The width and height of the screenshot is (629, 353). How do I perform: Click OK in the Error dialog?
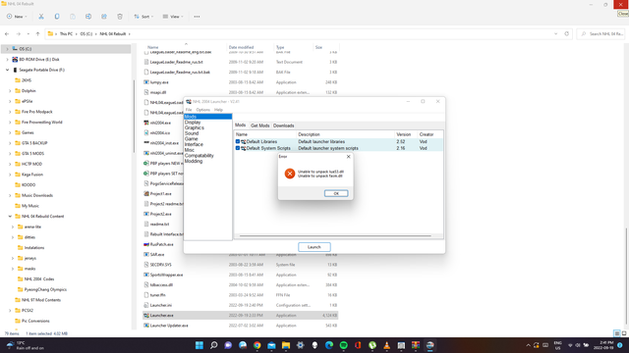[x=336, y=193]
